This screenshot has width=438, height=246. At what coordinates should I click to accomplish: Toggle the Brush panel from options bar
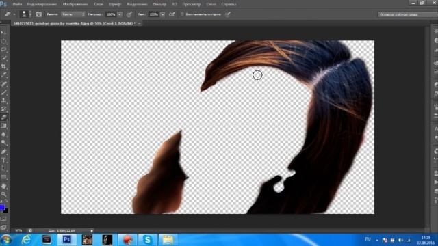(x=39, y=14)
